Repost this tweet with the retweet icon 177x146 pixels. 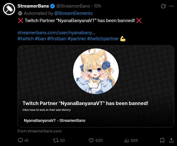pos(56,140)
